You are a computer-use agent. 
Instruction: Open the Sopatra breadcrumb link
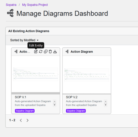(11, 5)
